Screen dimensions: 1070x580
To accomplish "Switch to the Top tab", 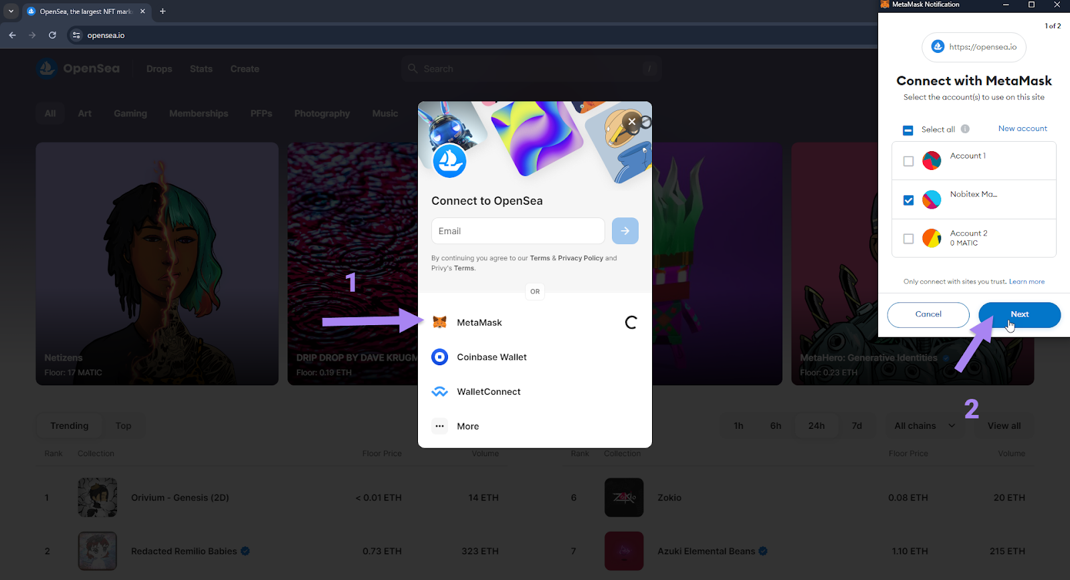I will tap(123, 426).
